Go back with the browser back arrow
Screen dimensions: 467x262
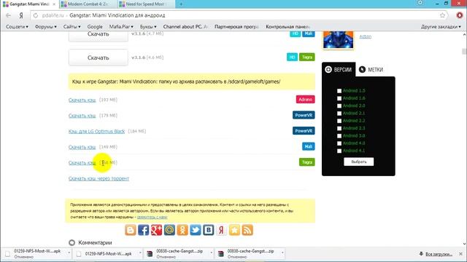click(8, 15)
